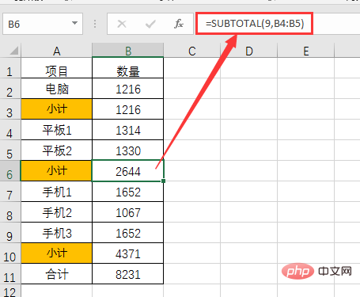Select cell containing 数量
This screenshot has height=297, width=360.
(x=128, y=68)
